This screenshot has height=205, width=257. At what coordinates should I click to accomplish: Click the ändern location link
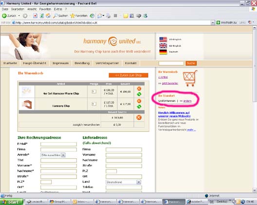pos(187,101)
